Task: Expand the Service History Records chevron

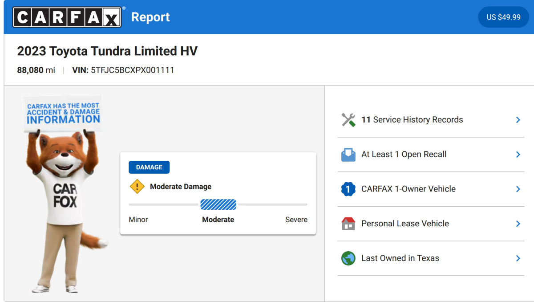Action: pos(518,120)
